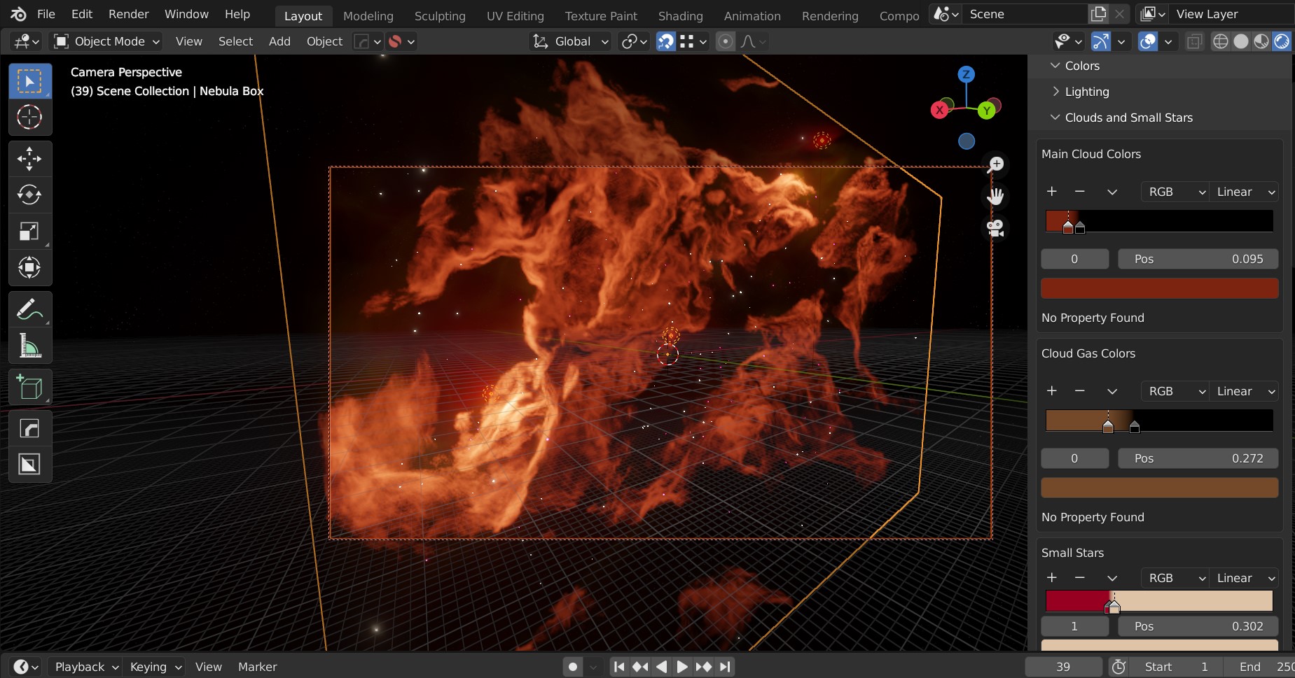Image resolution: width=1295 pixels, height=678 pixels.
Task: Open Main Cloud Colors RGB mode dropdown
Action: [1175, 192]
